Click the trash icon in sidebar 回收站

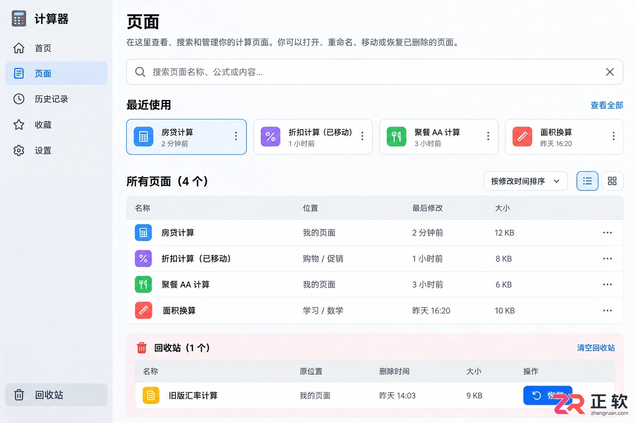[19, 395]
